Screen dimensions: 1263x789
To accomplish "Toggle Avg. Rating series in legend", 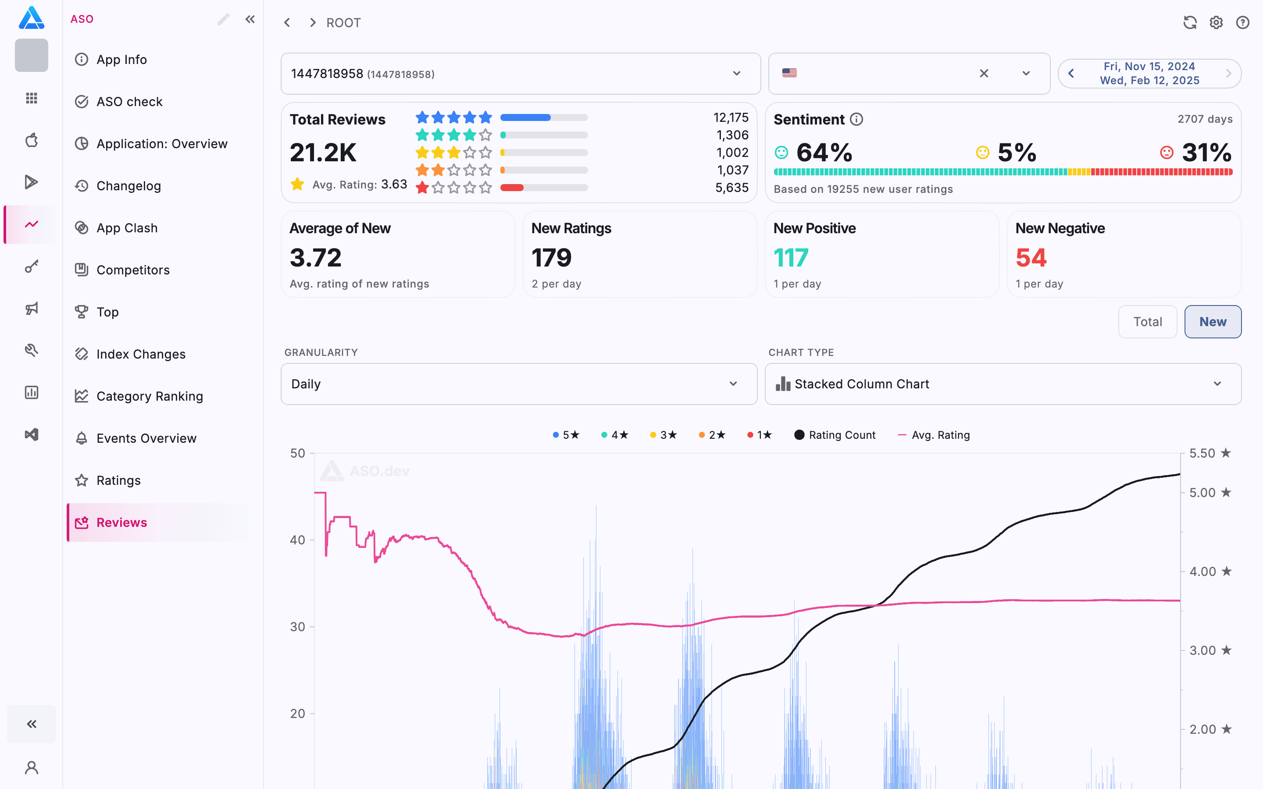I will point(933,435).
